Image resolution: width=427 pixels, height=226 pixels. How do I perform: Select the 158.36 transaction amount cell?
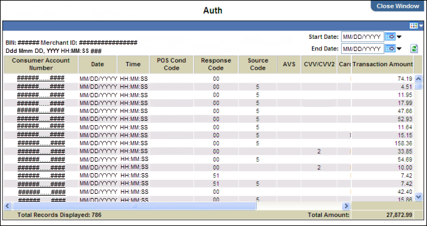point(383,143)
